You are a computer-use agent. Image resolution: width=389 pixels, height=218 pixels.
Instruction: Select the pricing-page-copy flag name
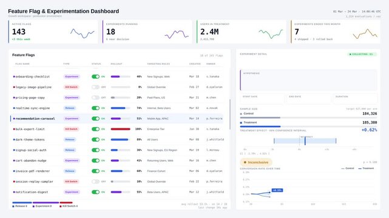(30, 97)
